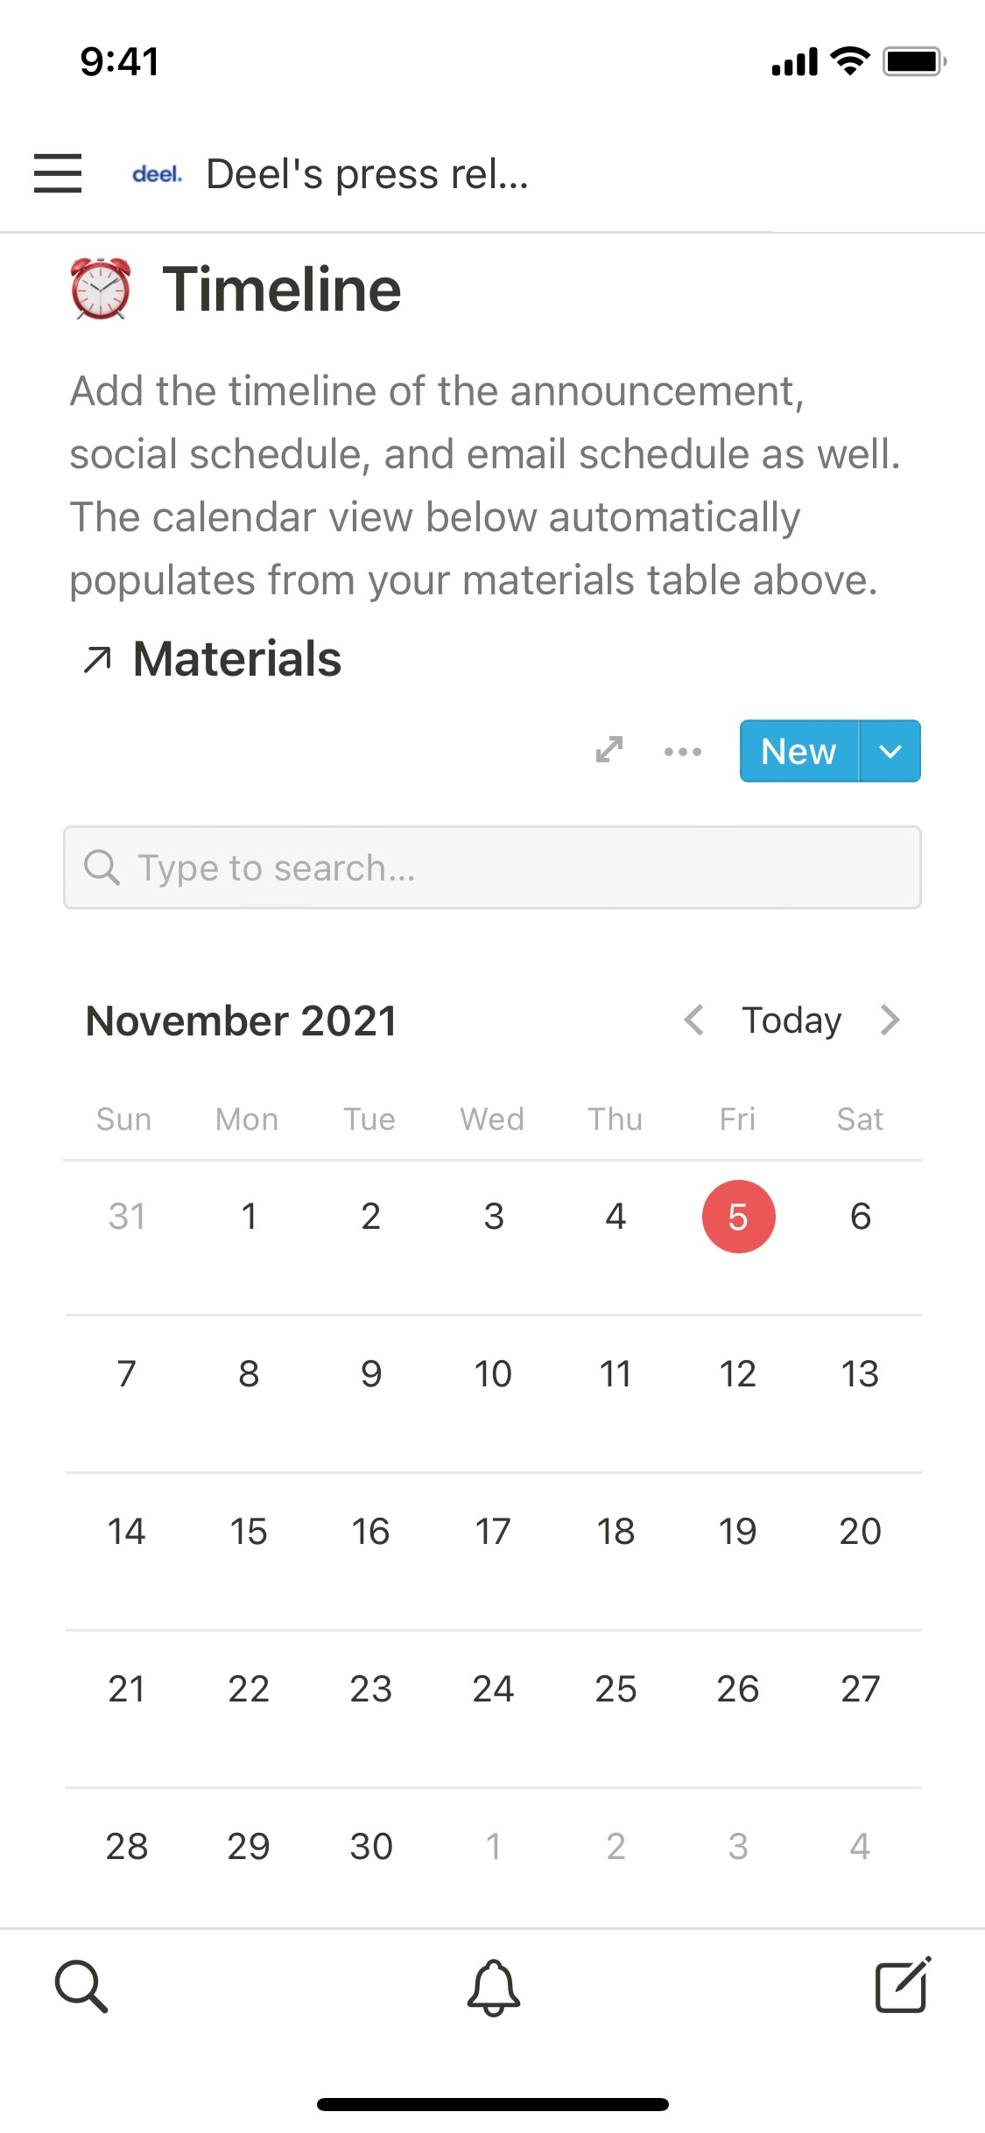
Task: Open the notifications bell
Action: pos(493,1987)
